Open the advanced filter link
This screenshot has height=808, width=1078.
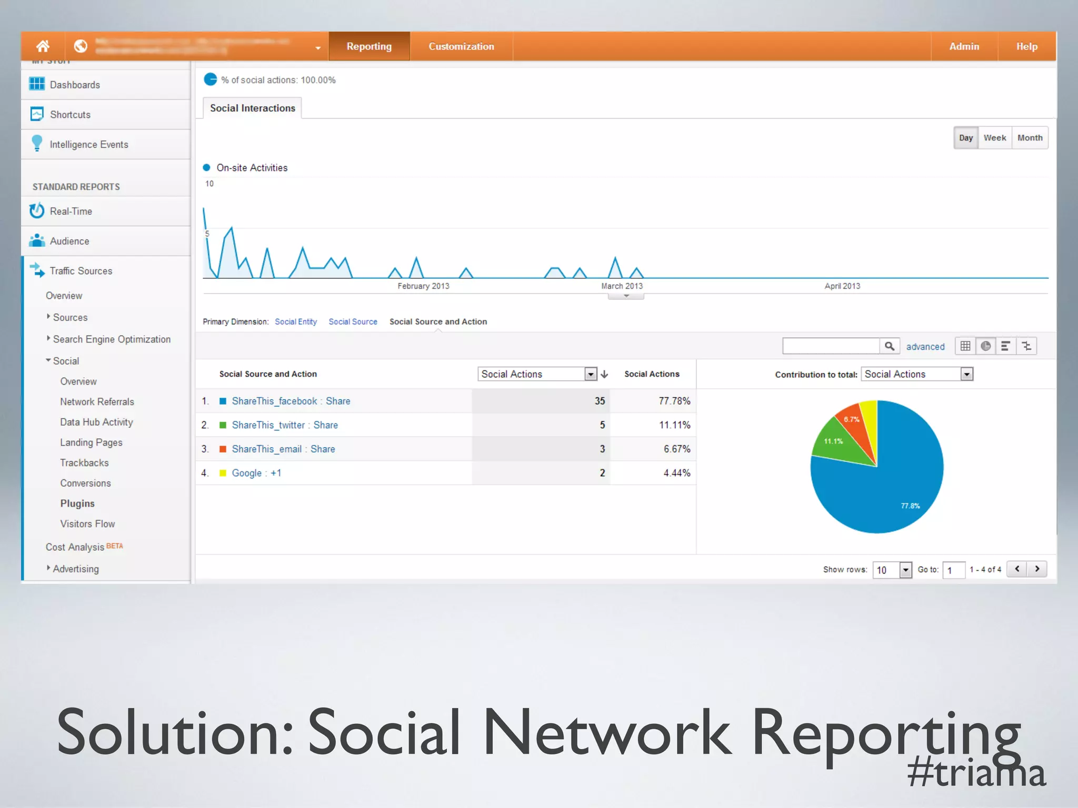click(925, 347)
